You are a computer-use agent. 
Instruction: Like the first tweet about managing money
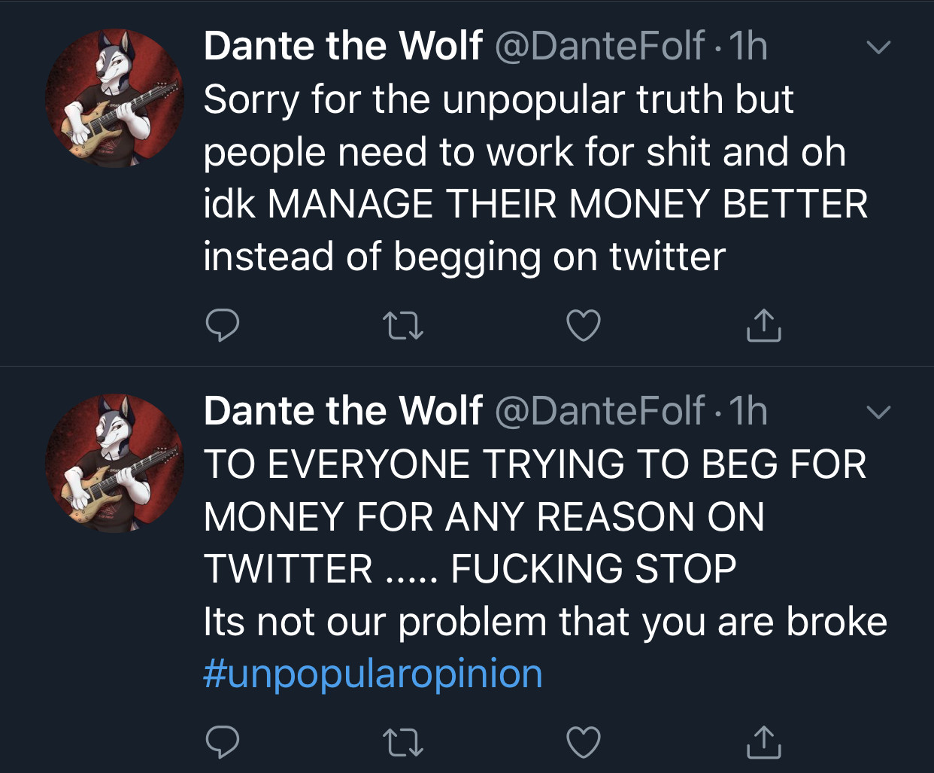(x=584, y=325)
